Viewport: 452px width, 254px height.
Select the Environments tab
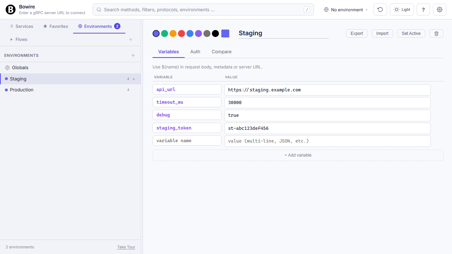pyautogui.click(x=99, y=26)
